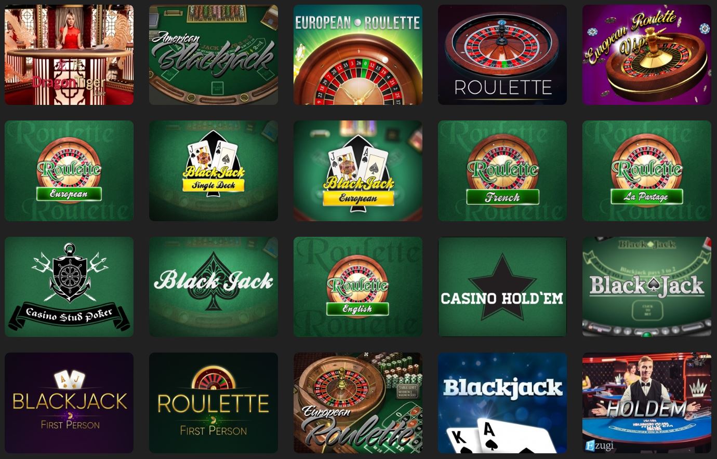The height and width of the screenshot is (459, 717).
Task: Choose the Roulette European green tile
Action: (x=69, y=171)
